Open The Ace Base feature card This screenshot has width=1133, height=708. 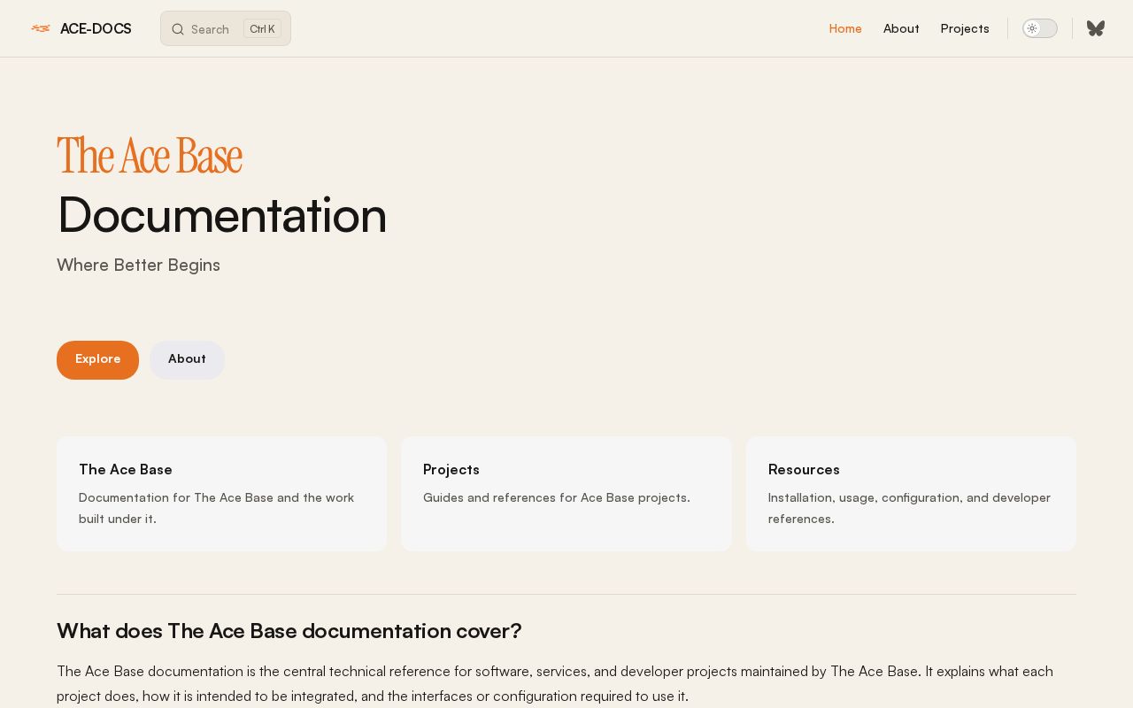[x=222, y=494]
